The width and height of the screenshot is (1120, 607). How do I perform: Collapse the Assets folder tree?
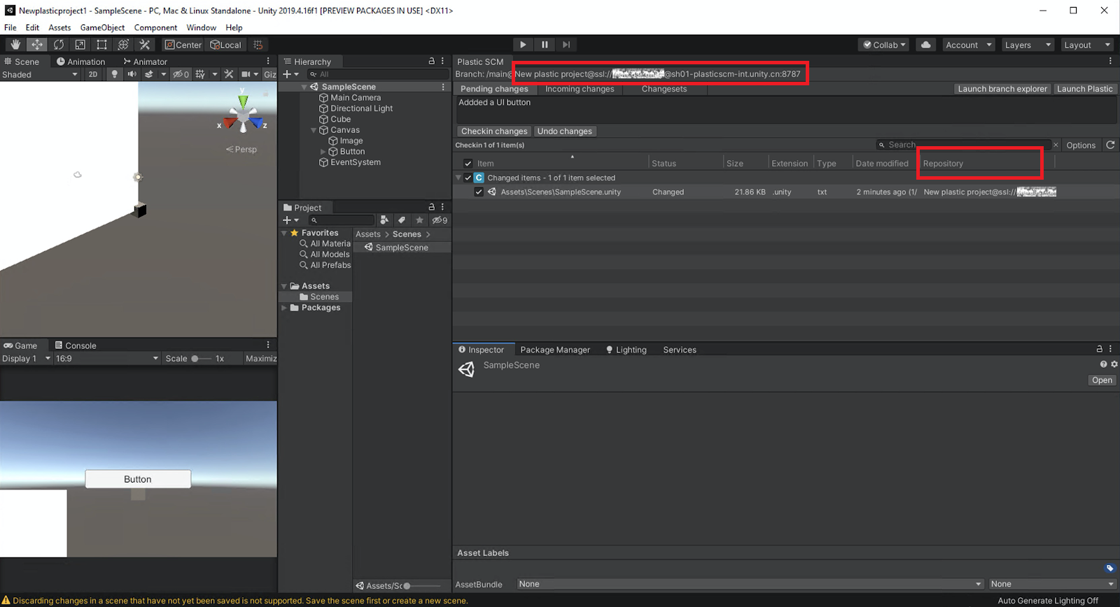click(x=284, y=286)
